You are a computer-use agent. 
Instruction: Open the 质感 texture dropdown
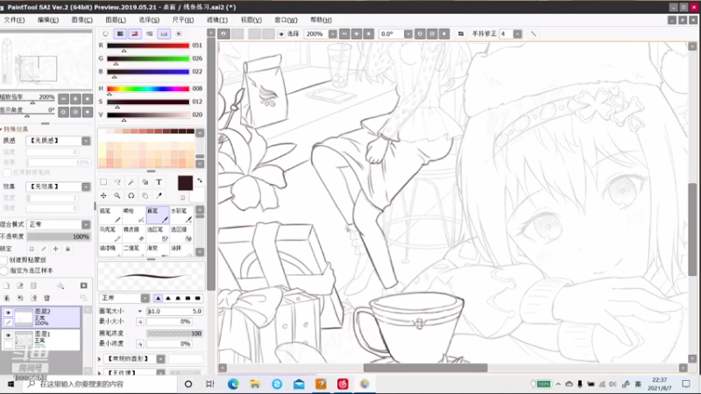pyautogui.click(x=86, y=141)
